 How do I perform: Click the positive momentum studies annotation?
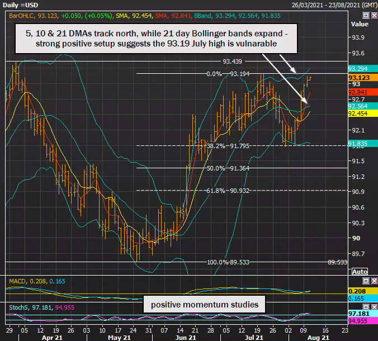[x=205, y=305]
